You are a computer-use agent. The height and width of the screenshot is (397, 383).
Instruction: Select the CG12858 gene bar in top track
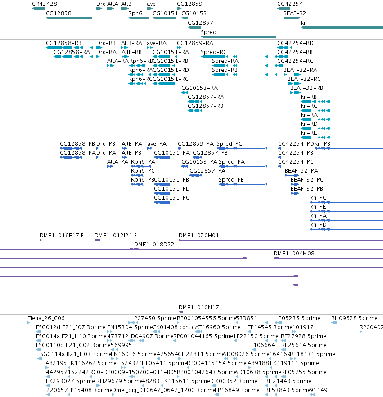point(69,18)
